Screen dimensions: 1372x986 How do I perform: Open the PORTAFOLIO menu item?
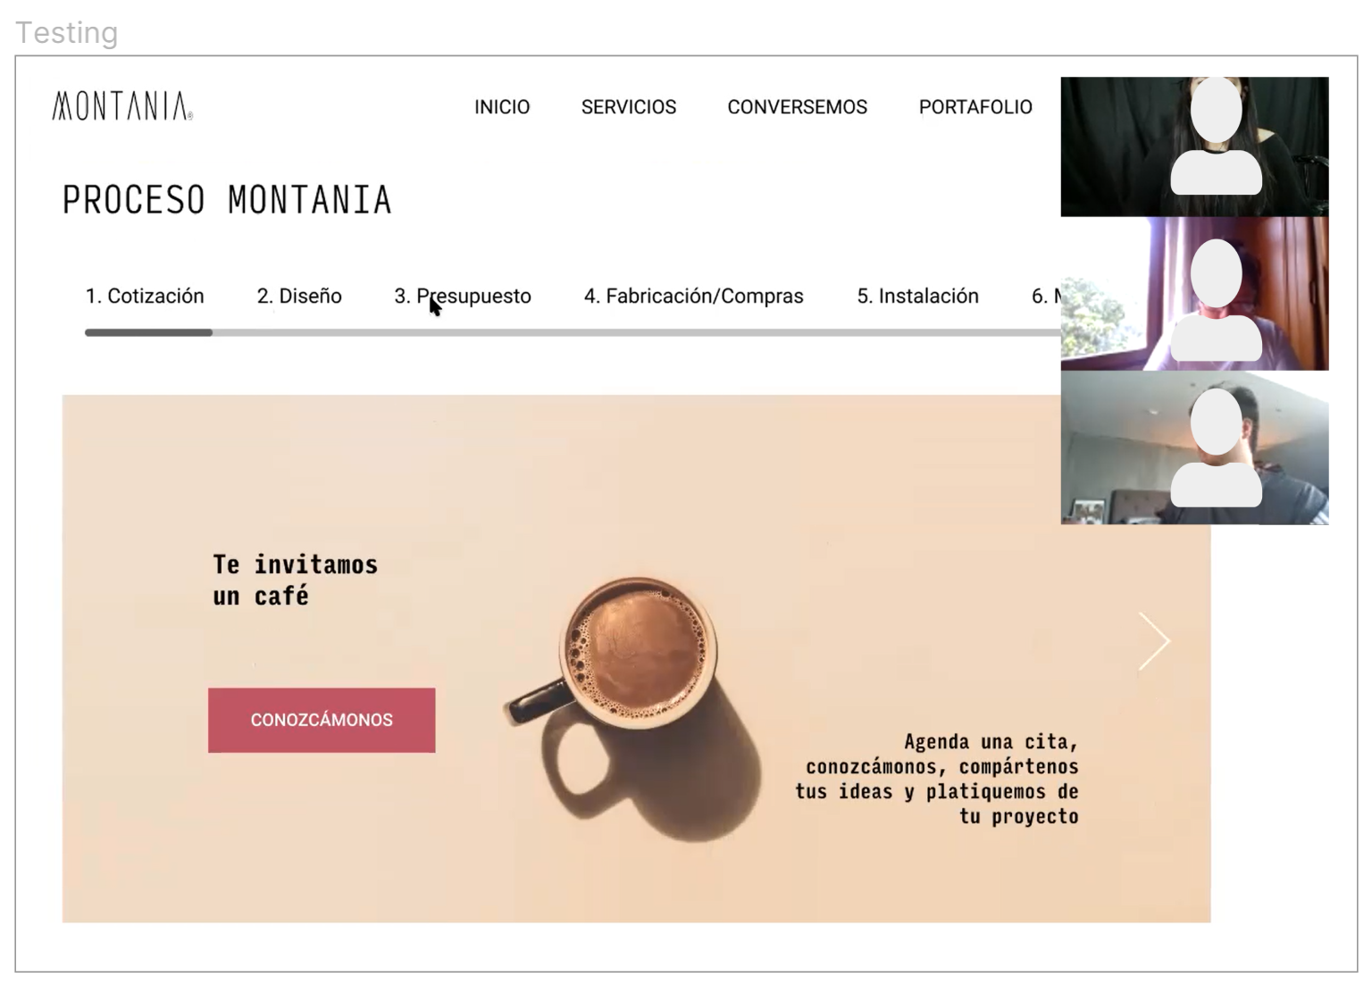click(x=975, y=107)
